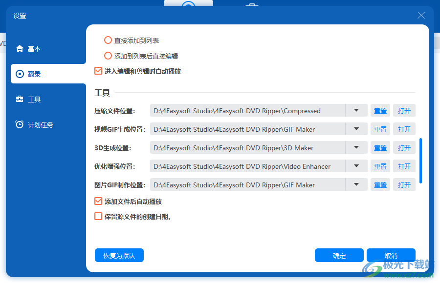Reset the 优化增强位置 path with 重置
This screenshot has width=440, height=283.
[x=380, y=166]
